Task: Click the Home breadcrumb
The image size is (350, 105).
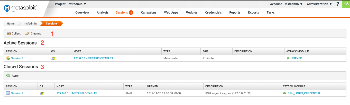Action: point(11,24)
